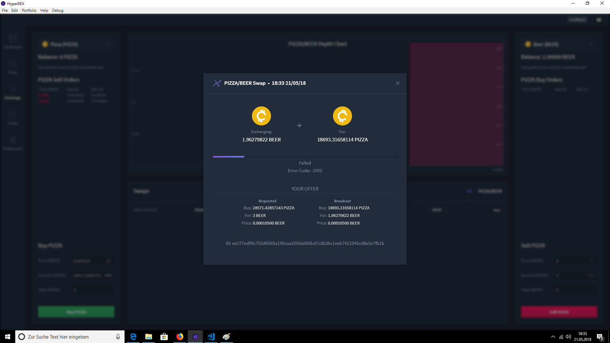The width and height of the screenshot is (610, 343).
Task: Toggle the MAX amount option in Buy PIZZA form
Action: point(108,275)
